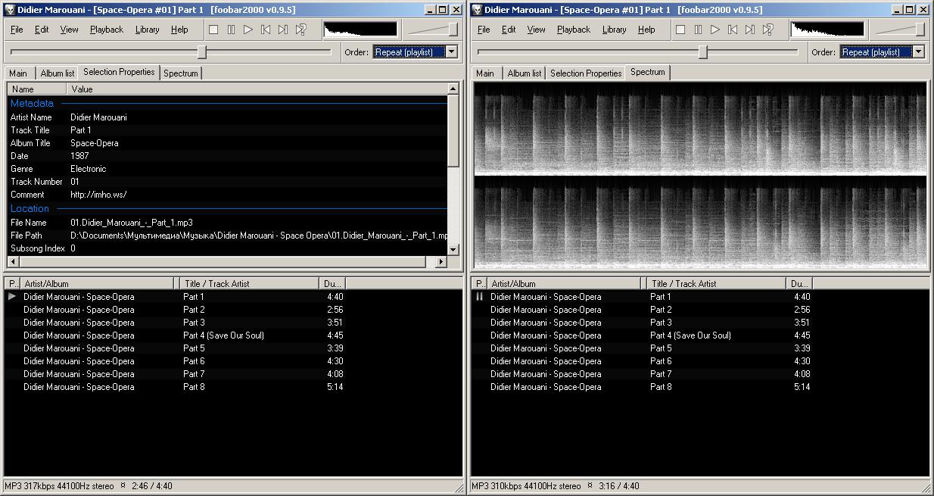The height and width of the screenshot is (496, 934).
Task: Open Playback menu in right window
Action: tap(574, 30)
